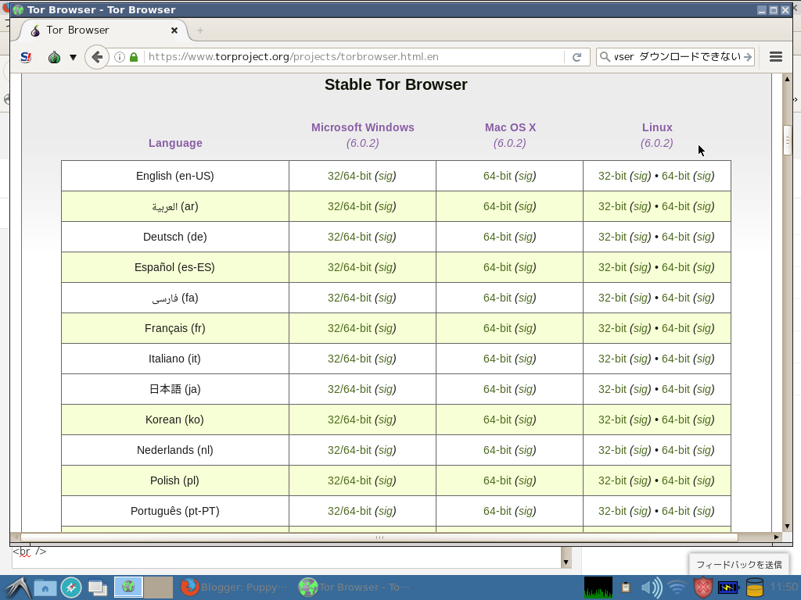Open the home folder taskbar icon
The width and height of the screenshot is (801, 600).
click(45, 587)
